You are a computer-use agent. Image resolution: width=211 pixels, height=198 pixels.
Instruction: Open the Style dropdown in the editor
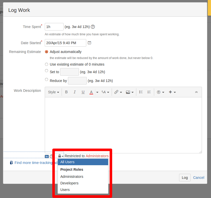coord(54,92)
